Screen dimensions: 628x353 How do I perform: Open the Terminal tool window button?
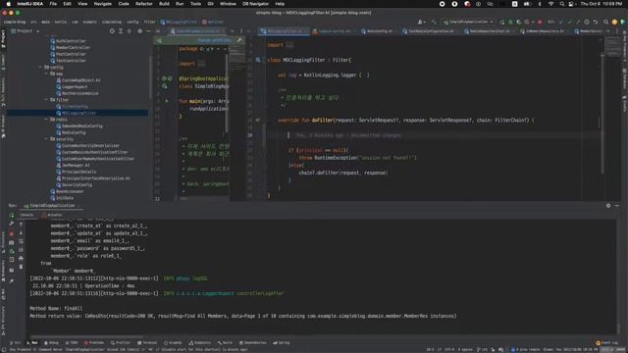tap(147, 342)
